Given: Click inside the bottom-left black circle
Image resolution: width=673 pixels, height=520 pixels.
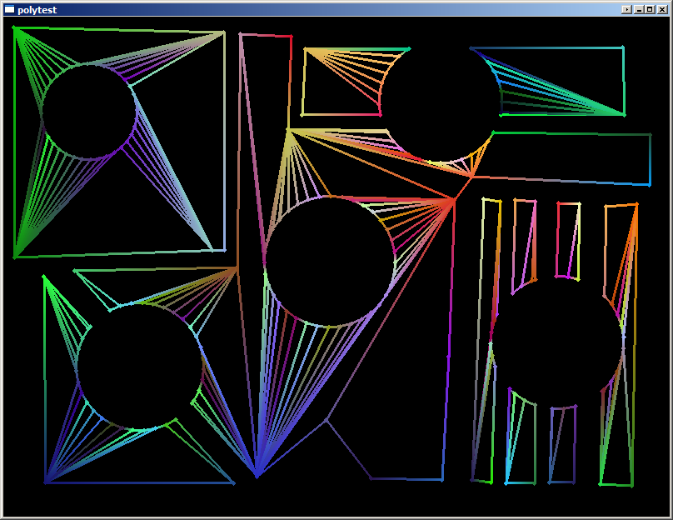Looking at the screenshot, I should [139, 366].
